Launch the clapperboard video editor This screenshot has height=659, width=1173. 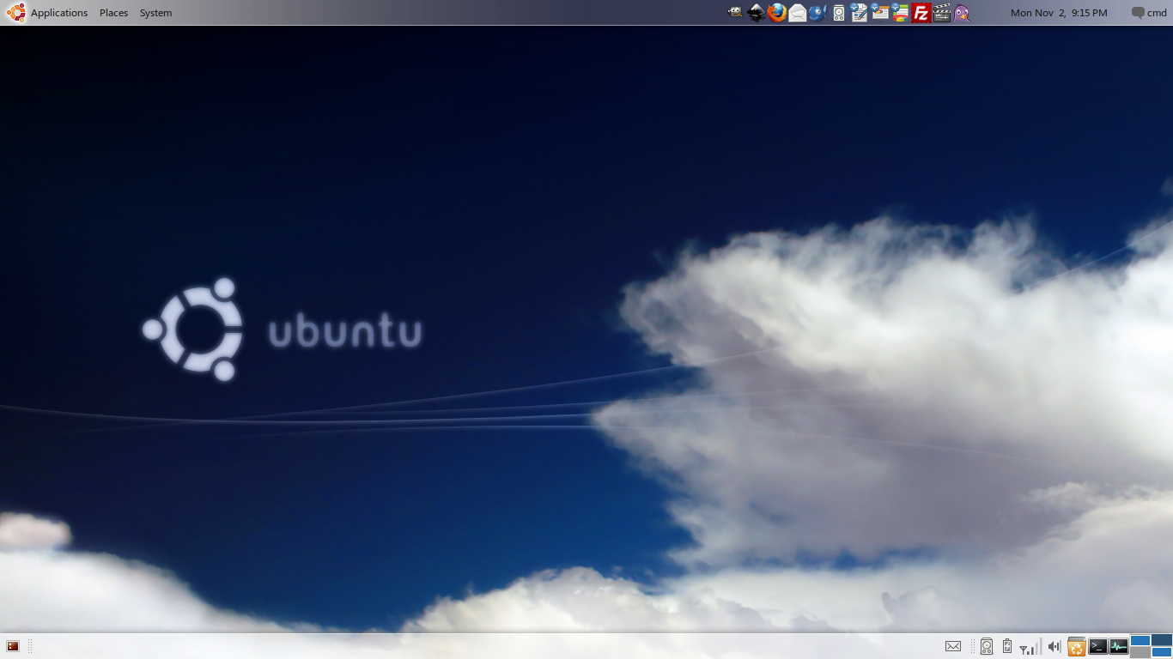coord(942,13)
